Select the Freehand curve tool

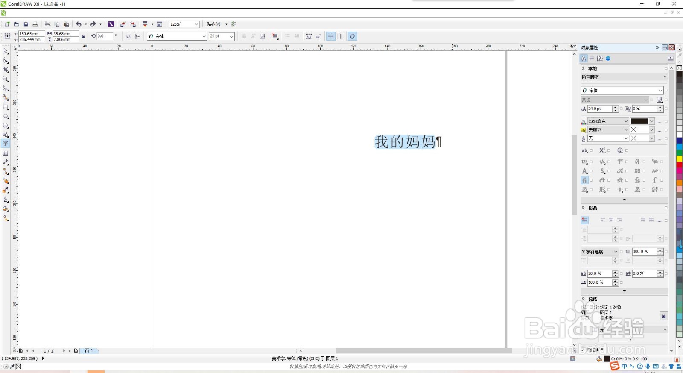(6, 88)
